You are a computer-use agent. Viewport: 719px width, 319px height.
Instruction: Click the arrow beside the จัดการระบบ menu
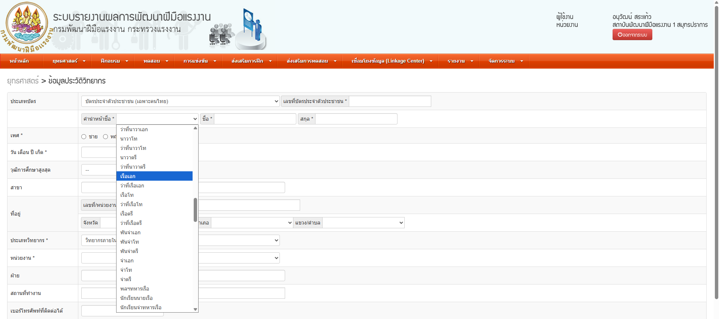click(522, 61)
